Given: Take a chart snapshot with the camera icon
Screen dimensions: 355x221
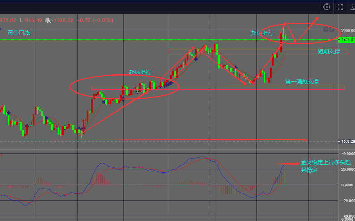Looking at the screenshot, I should [x=353, y=7].
